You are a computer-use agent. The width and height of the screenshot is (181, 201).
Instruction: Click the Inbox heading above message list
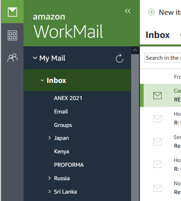point(157,35)
